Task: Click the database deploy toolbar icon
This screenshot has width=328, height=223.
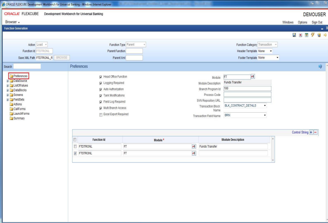Action: pos(319,35)
